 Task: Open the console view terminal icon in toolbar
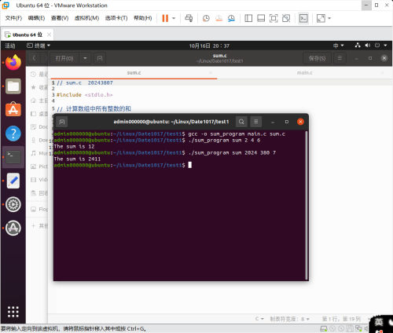pyautogui.click(x=303, y=18)
